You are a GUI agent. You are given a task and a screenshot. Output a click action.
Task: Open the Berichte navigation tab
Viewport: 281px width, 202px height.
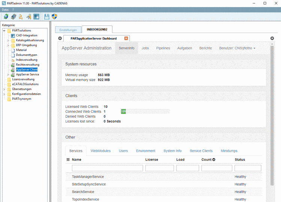(206, 48)
